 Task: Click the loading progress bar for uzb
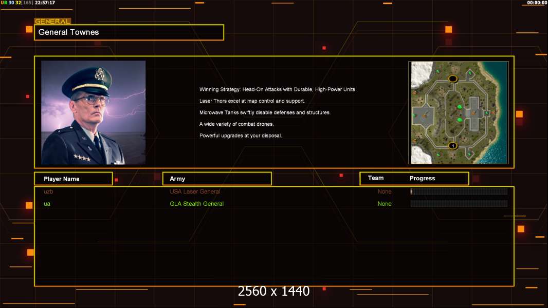coord(459,191)
